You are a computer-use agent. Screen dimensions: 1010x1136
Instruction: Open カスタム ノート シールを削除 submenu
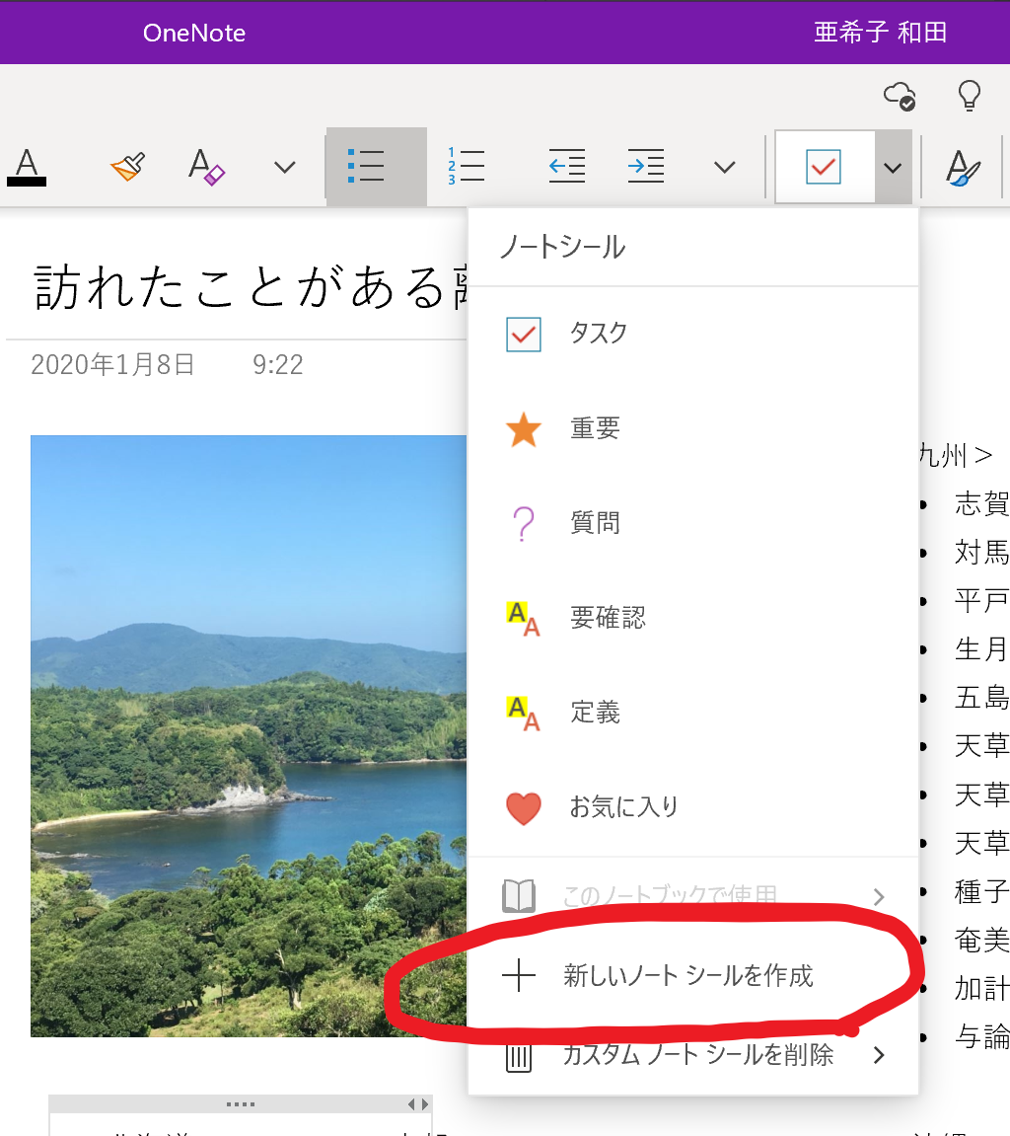[x=695, y=1055]
